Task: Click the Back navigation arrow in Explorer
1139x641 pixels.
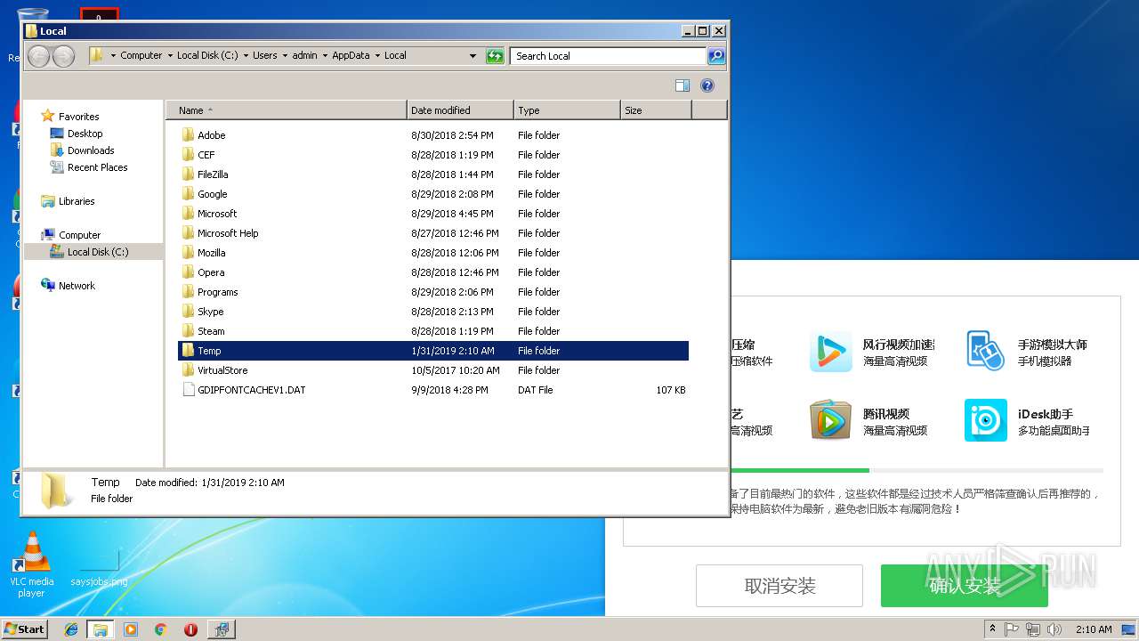Action: click(38, 56)
